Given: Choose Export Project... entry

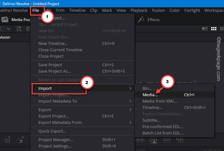Looking at the screenshot, I should pos(82,116).
